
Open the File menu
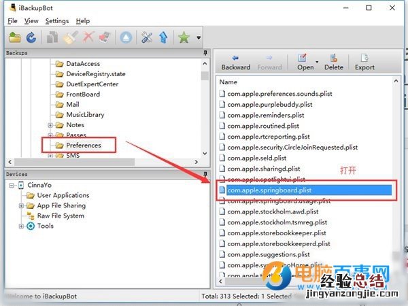12,21
